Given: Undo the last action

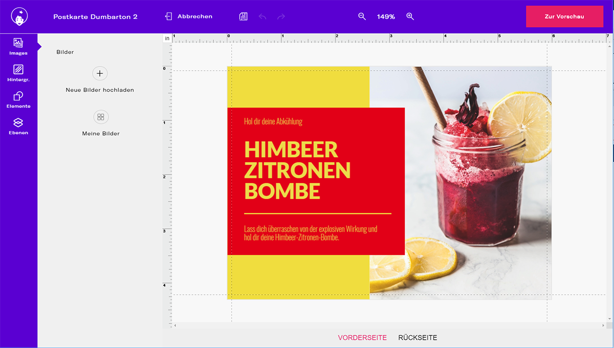Looking at the screenshot, I should tap(262, 16).
